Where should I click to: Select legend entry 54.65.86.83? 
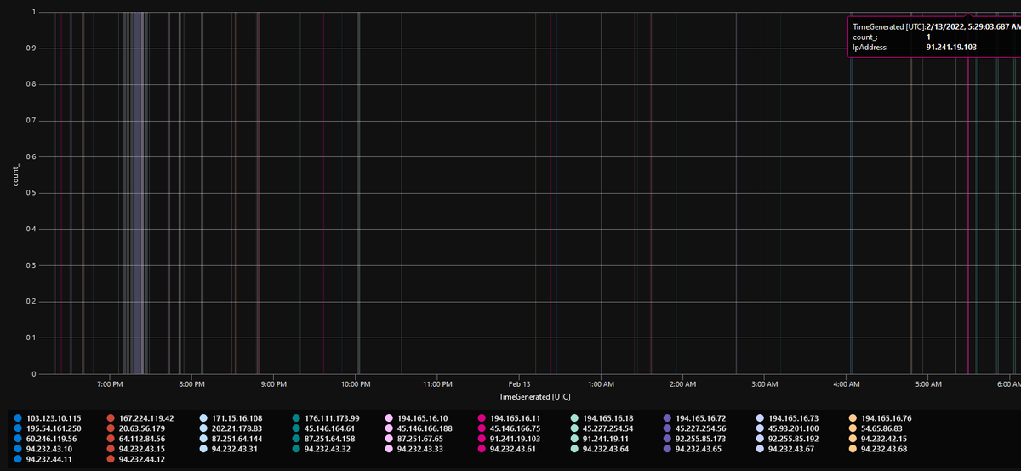(x=876, y=428)
